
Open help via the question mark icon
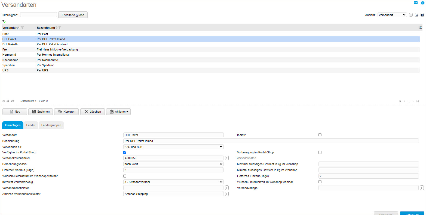[x=422, y=2]
